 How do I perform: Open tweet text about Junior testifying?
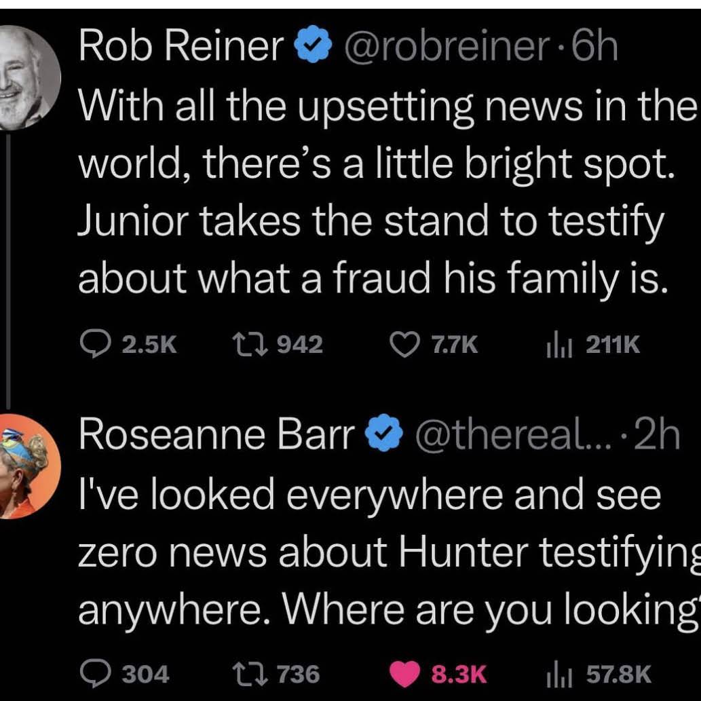click(388, 193)
